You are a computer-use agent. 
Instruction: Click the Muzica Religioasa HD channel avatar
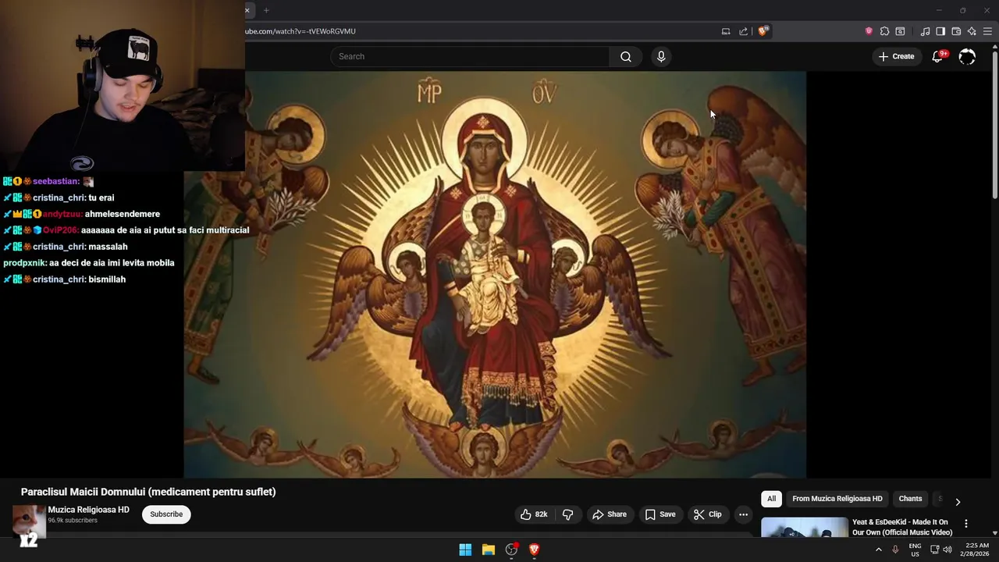pyautogui.click(x=29, y=520)
